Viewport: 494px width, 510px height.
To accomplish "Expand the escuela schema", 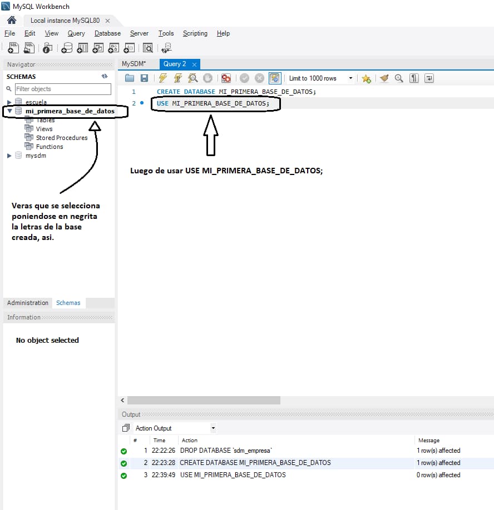I will pyautogui.click(x=9, y=102).
